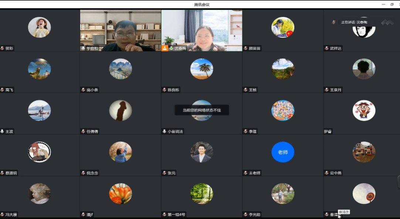Click the microphone icon next to 王波

point(2,131)
